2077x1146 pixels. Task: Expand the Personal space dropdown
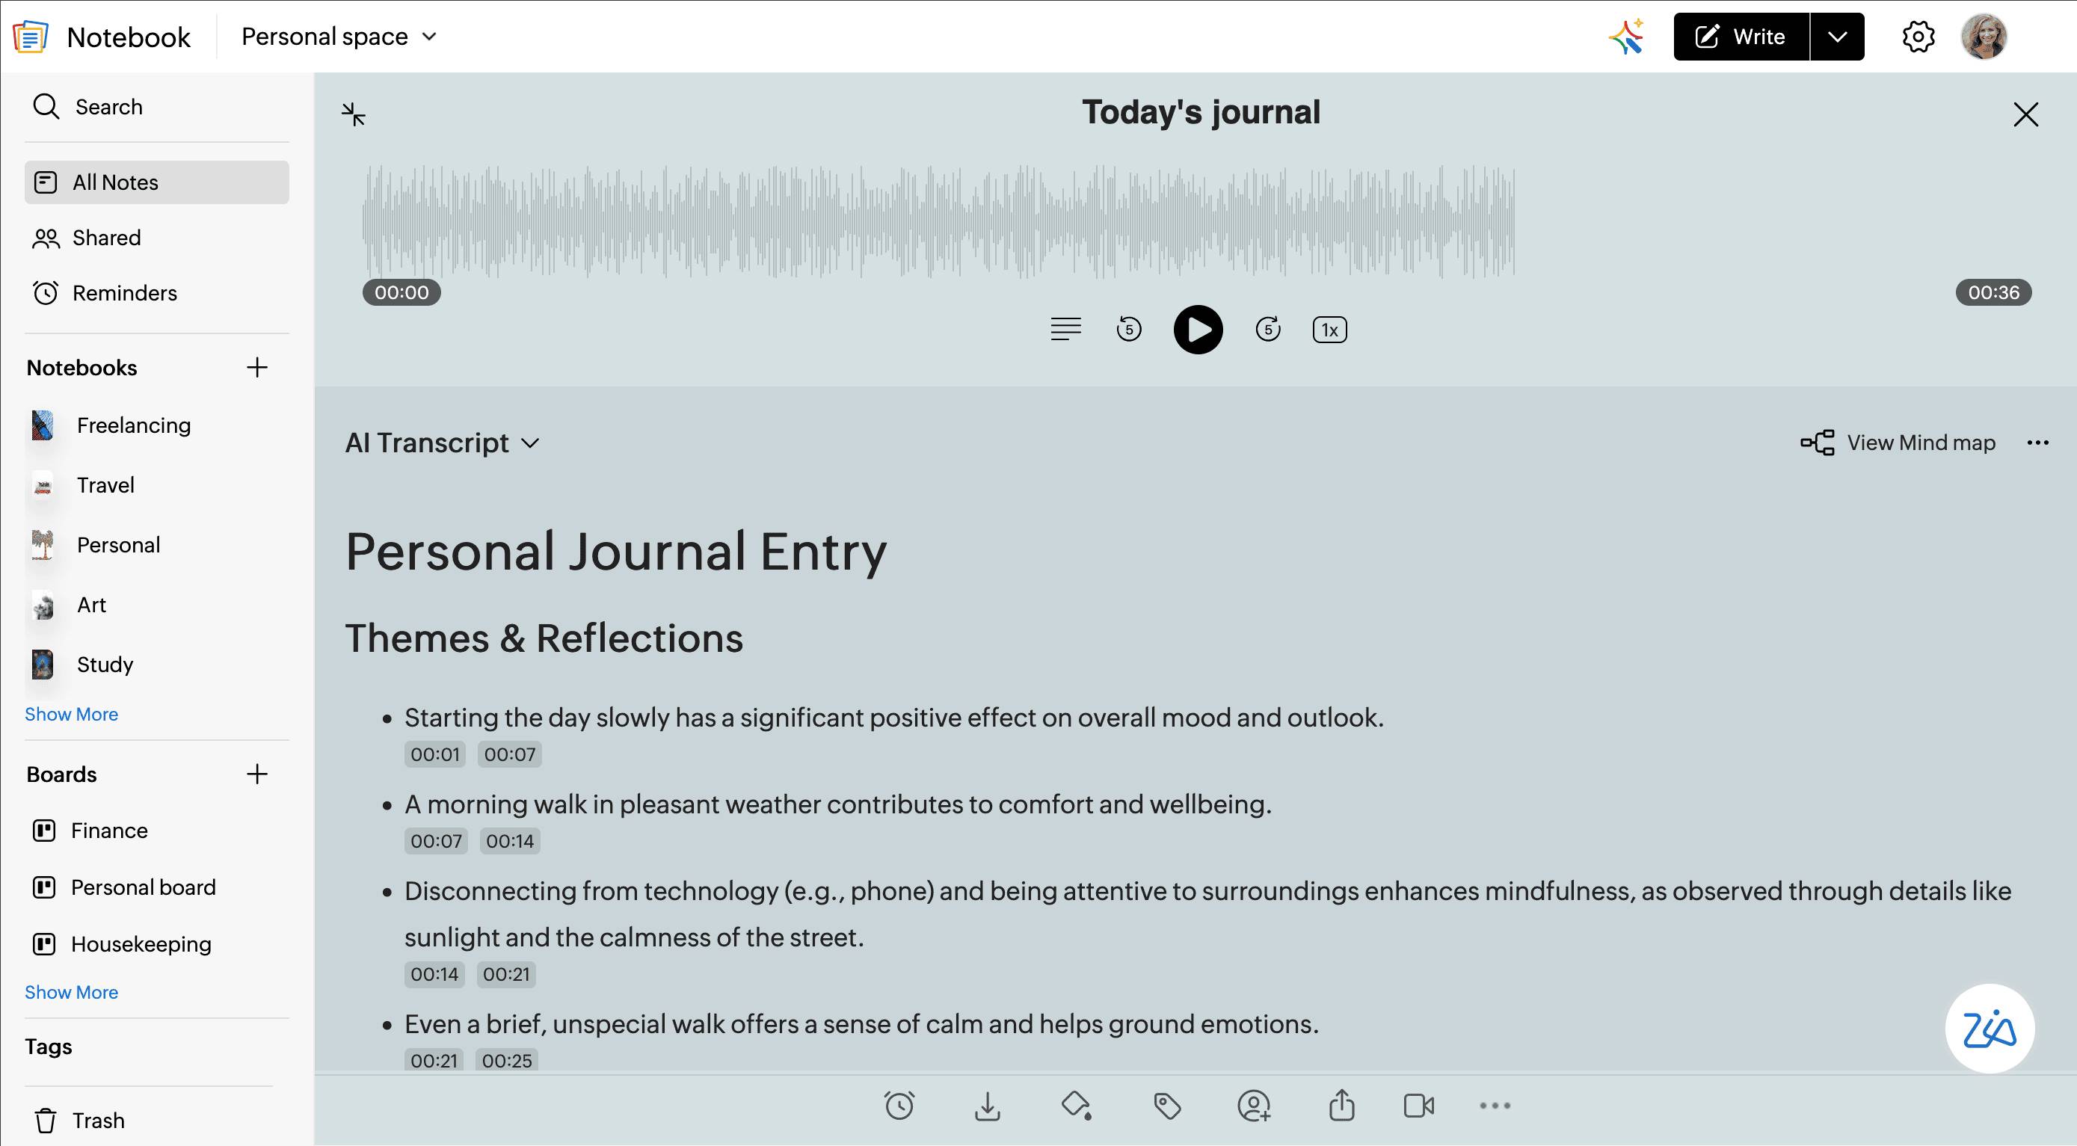pyautogui.click(x=339, y=37)
